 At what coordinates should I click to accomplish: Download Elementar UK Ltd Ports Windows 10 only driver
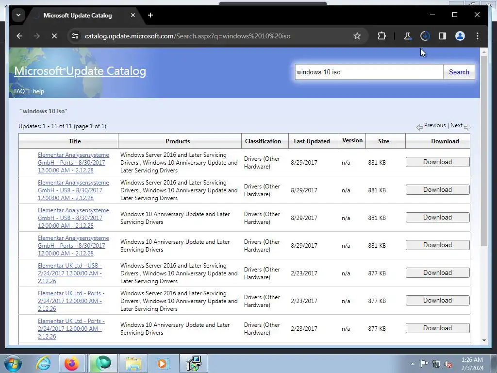437,328
